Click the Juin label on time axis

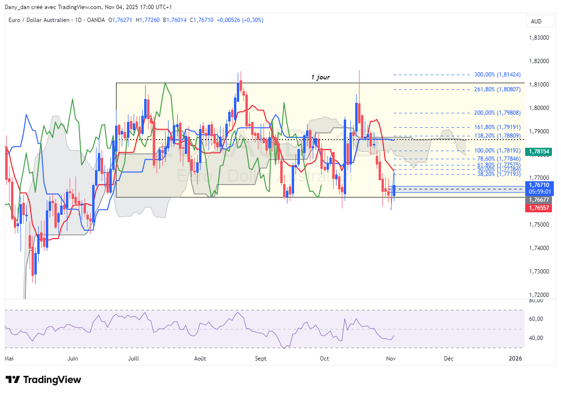point(73,359)
